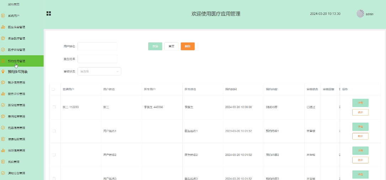The height and width of the screenshot is (180, 386).
Task: Click 详情 for the 用户姓名2 row
Action: [360, 151]
